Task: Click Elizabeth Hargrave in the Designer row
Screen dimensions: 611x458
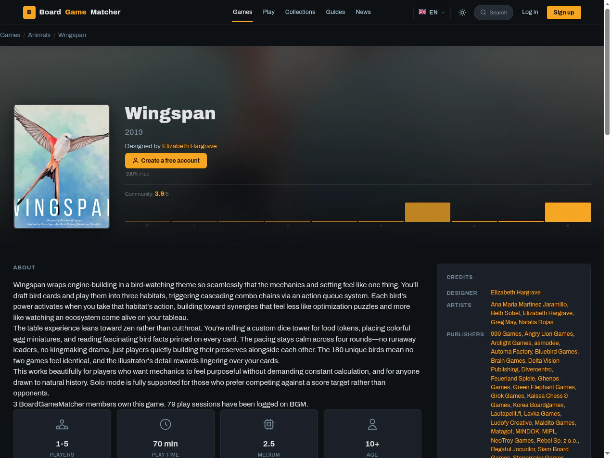Action: (x=516, y=293)
